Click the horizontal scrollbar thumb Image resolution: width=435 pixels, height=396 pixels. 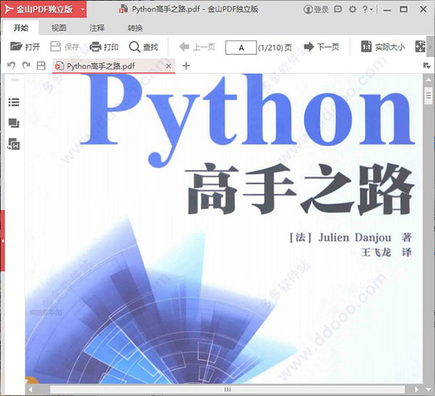point(227,389)
